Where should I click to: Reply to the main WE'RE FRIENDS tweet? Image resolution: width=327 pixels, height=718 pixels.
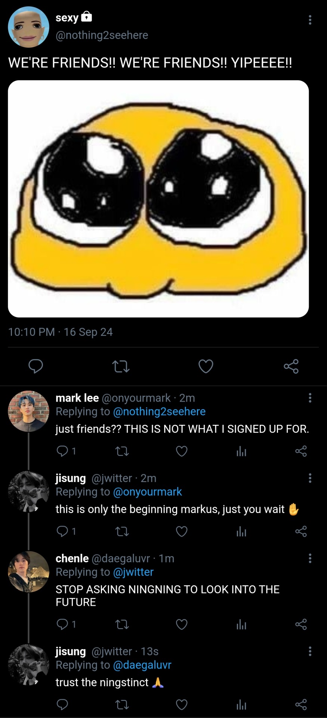pos(36,366)
